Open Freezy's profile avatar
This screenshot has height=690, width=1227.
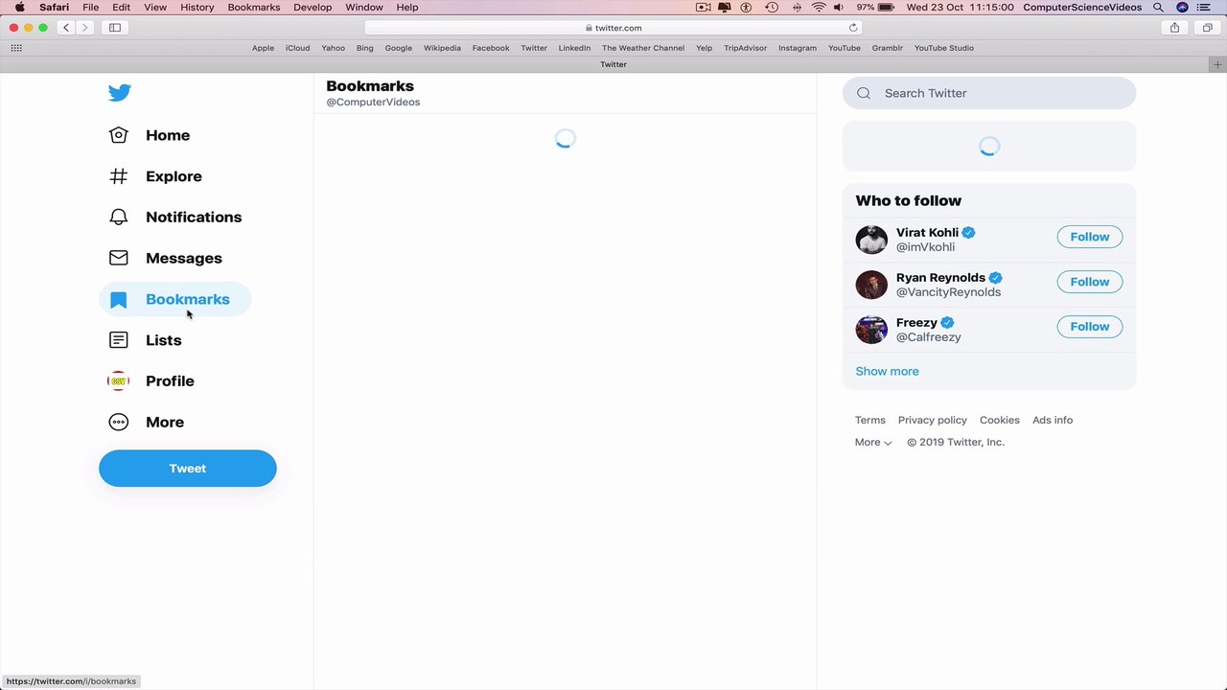click(x=871, y=330)
